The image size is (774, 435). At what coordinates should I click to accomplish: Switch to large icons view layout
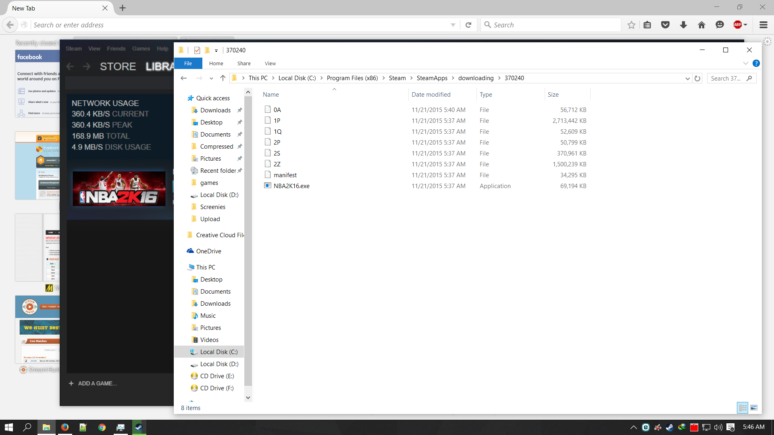pos(754,408)
